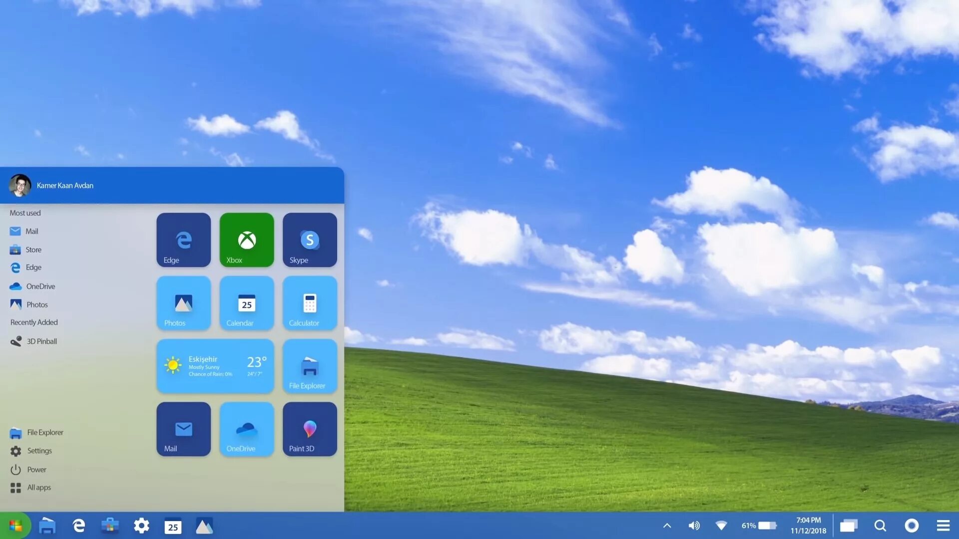Open calendar date tile showing 25
The width and height of the screenshot is (959, 539).
pos(246,302)
